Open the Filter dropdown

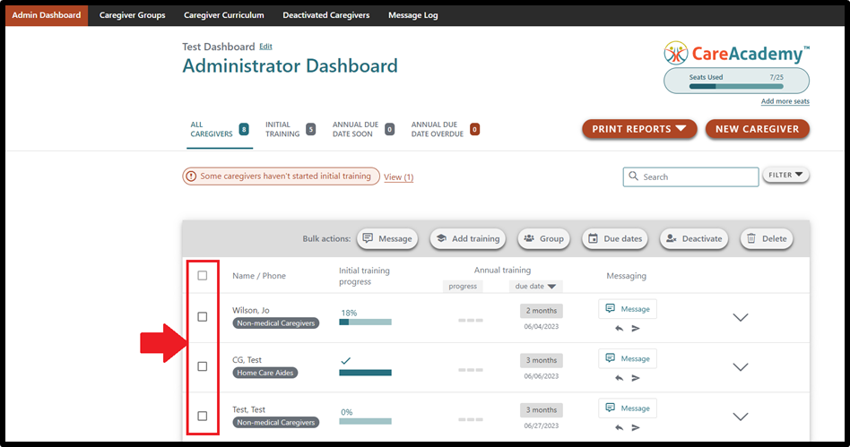[x=785, y=175]
